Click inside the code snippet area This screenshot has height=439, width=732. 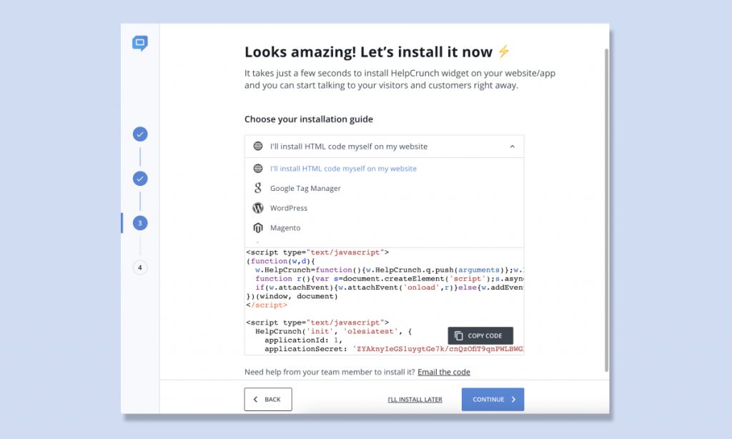pos(384,301)
